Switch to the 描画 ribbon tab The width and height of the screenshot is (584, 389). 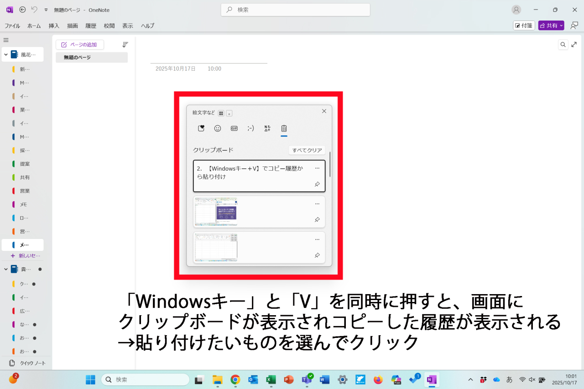pos(72,26)
